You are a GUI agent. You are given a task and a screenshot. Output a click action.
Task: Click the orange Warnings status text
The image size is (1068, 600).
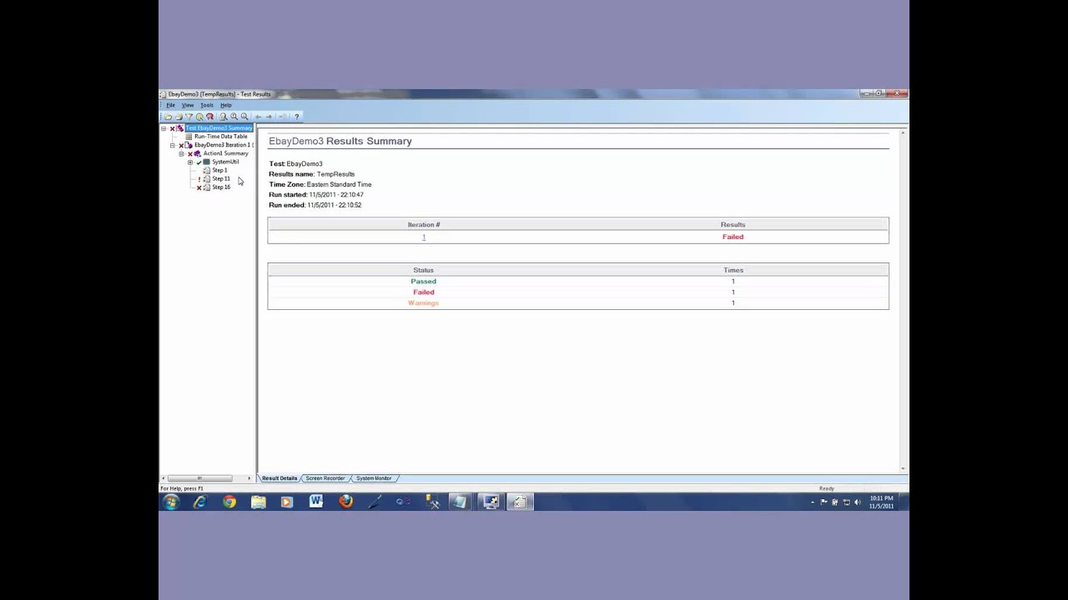pos(423,302)
